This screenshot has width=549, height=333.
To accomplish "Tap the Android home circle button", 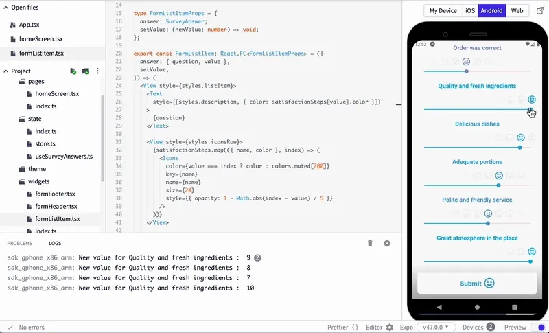I will 477,307.
